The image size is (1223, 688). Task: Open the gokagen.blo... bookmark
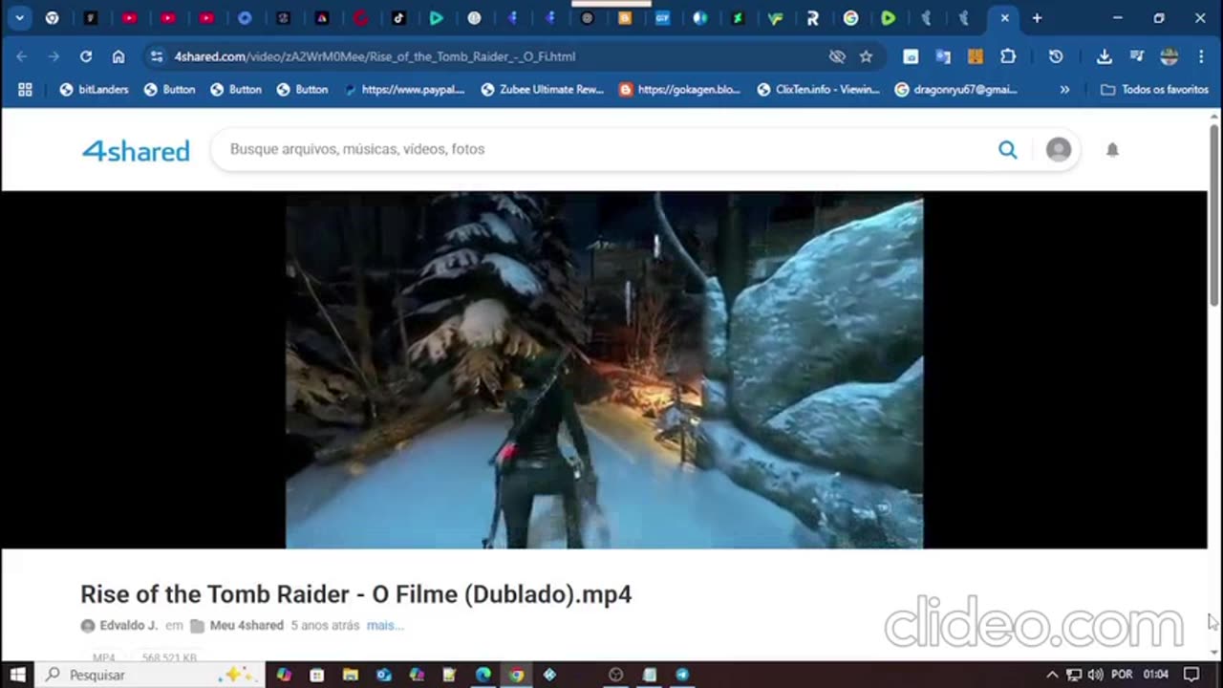pos(679,89)
